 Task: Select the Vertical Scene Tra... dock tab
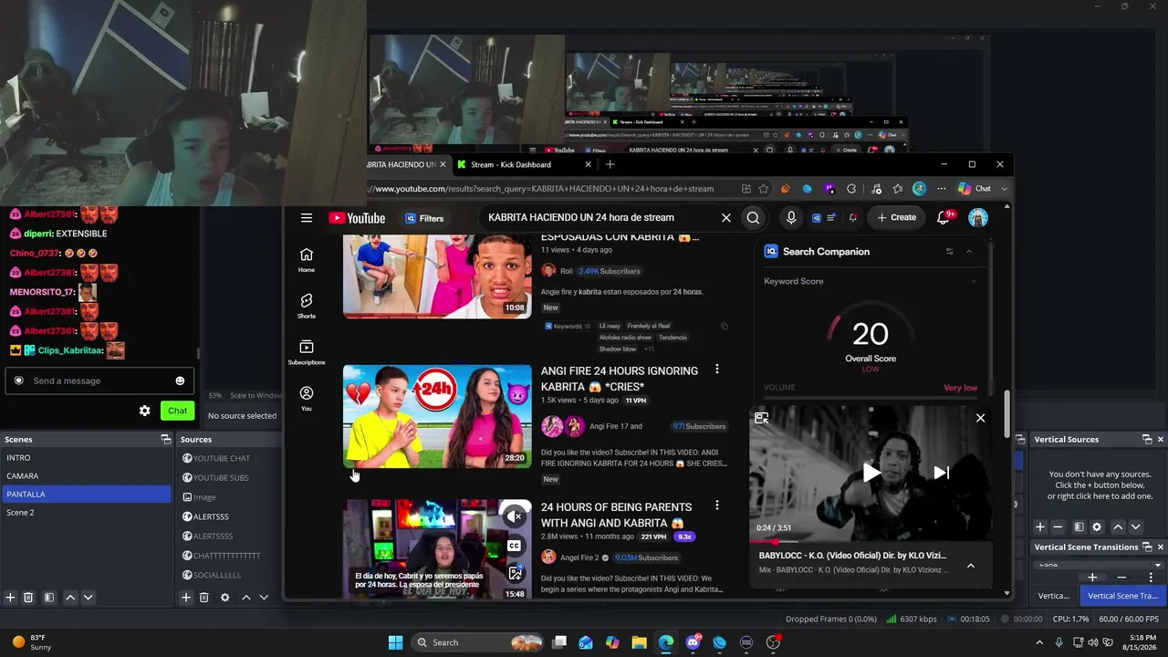[x=1122, y=596]
